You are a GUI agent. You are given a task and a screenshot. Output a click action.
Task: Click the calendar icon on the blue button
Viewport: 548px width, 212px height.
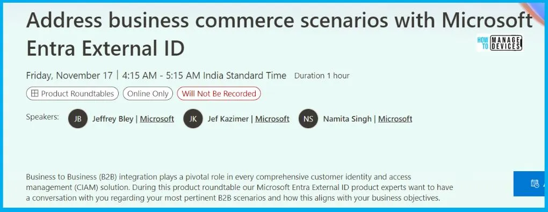pyautogui.click(x=535, y=184)
